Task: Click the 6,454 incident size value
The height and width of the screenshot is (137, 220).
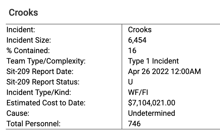Action: coord(137,40)
